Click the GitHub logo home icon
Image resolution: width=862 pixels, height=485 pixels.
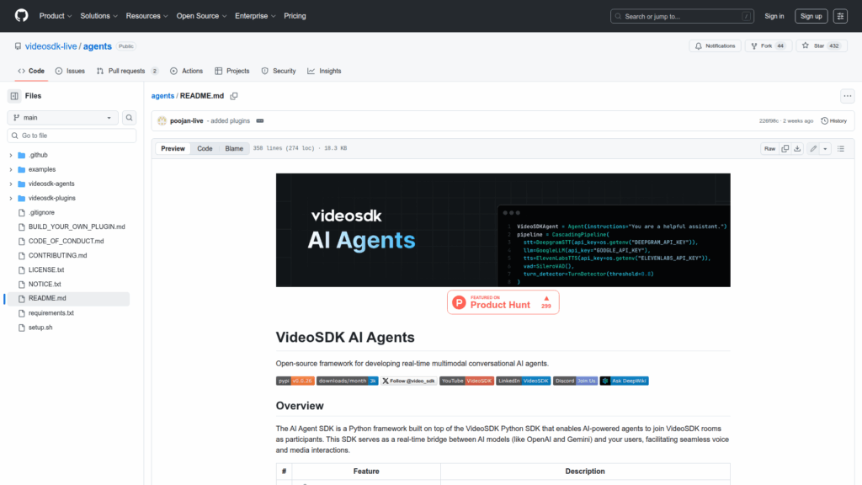pyautogui.click(x=21, y=16)
